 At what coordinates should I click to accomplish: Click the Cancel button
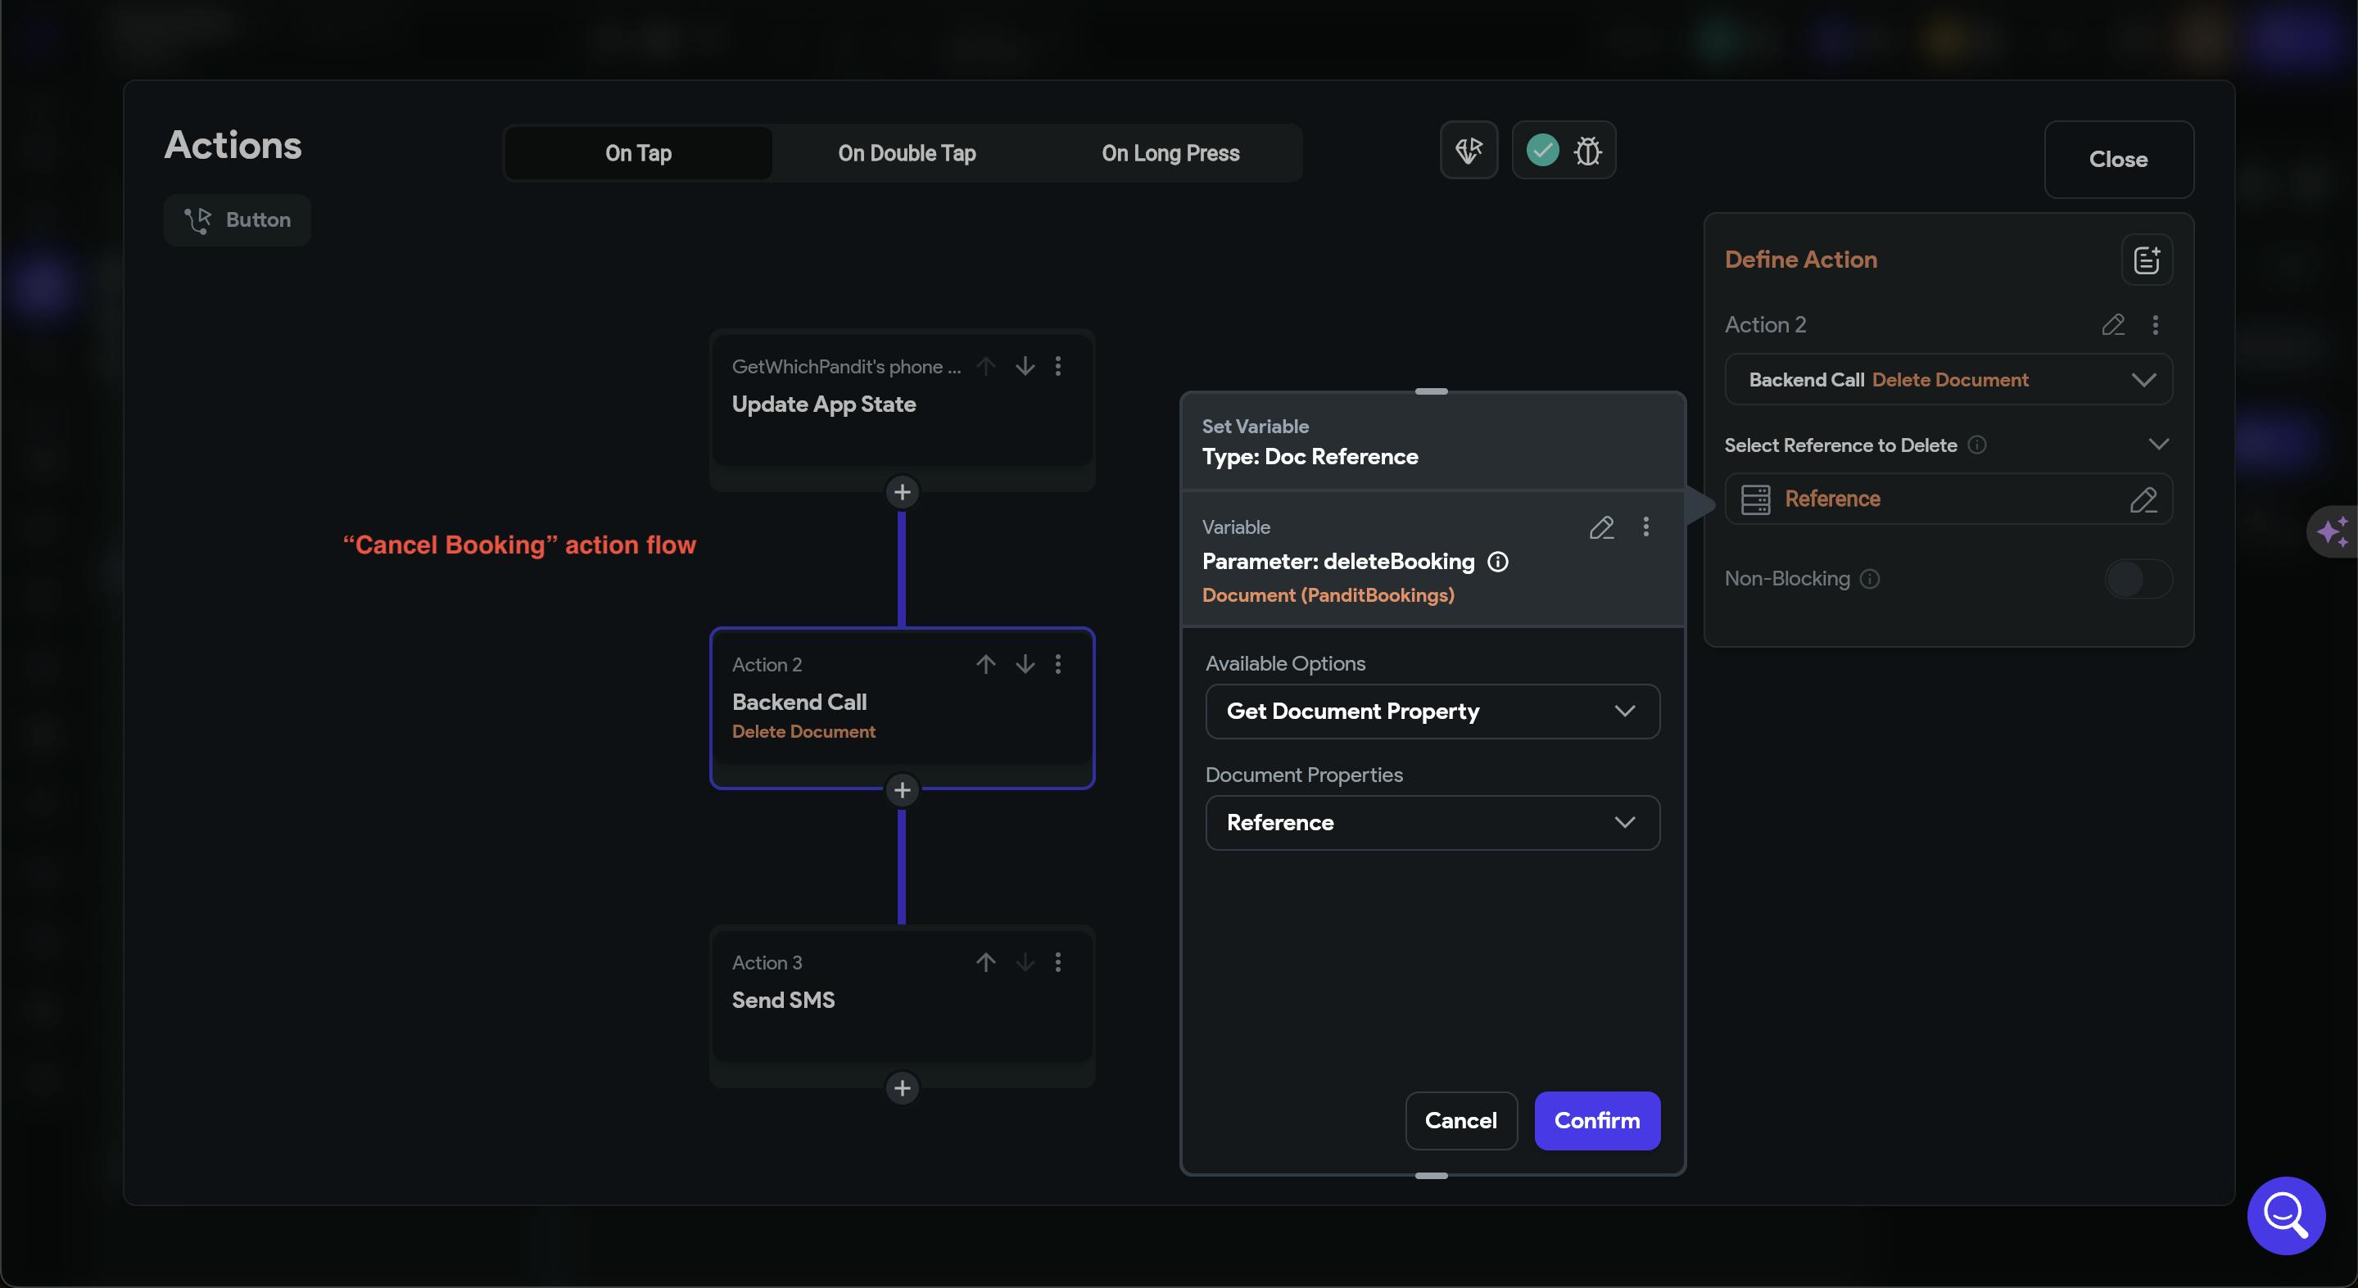click(1461, 1120)
